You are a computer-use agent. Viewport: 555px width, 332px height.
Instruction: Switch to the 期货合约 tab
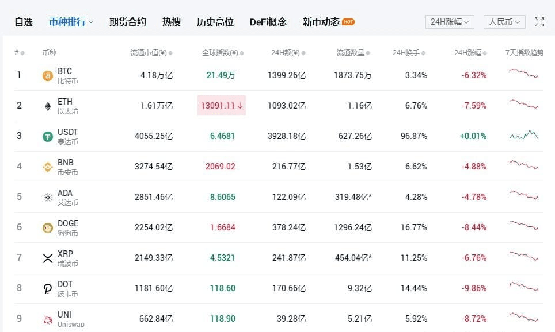(128, 22)
